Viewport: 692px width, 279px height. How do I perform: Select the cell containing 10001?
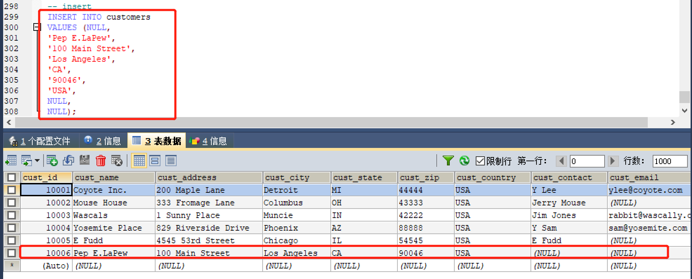(46, 190)
